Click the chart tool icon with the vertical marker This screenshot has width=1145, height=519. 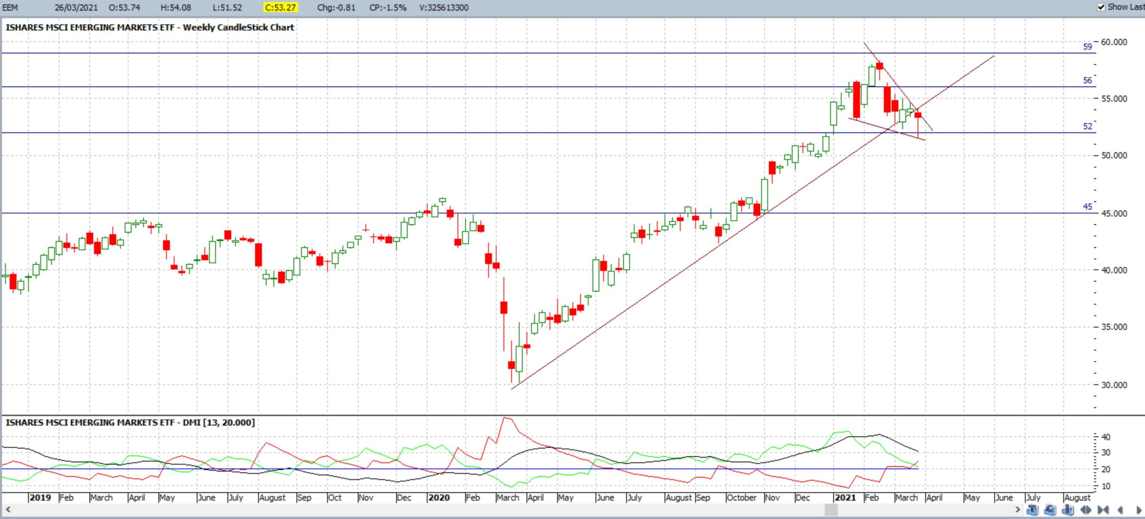(1068, 509)
